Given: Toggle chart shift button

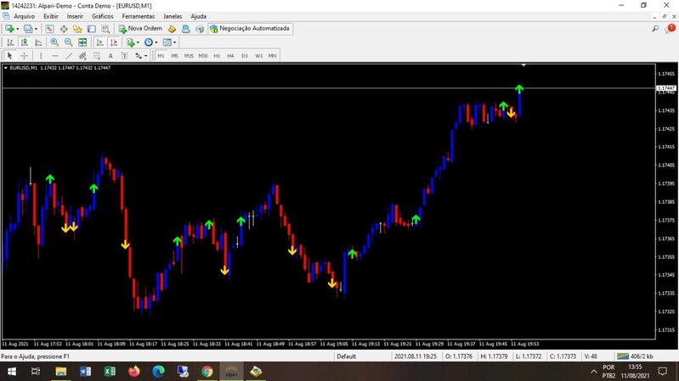Looking at the screenshot, I should [x=114, y=42].
